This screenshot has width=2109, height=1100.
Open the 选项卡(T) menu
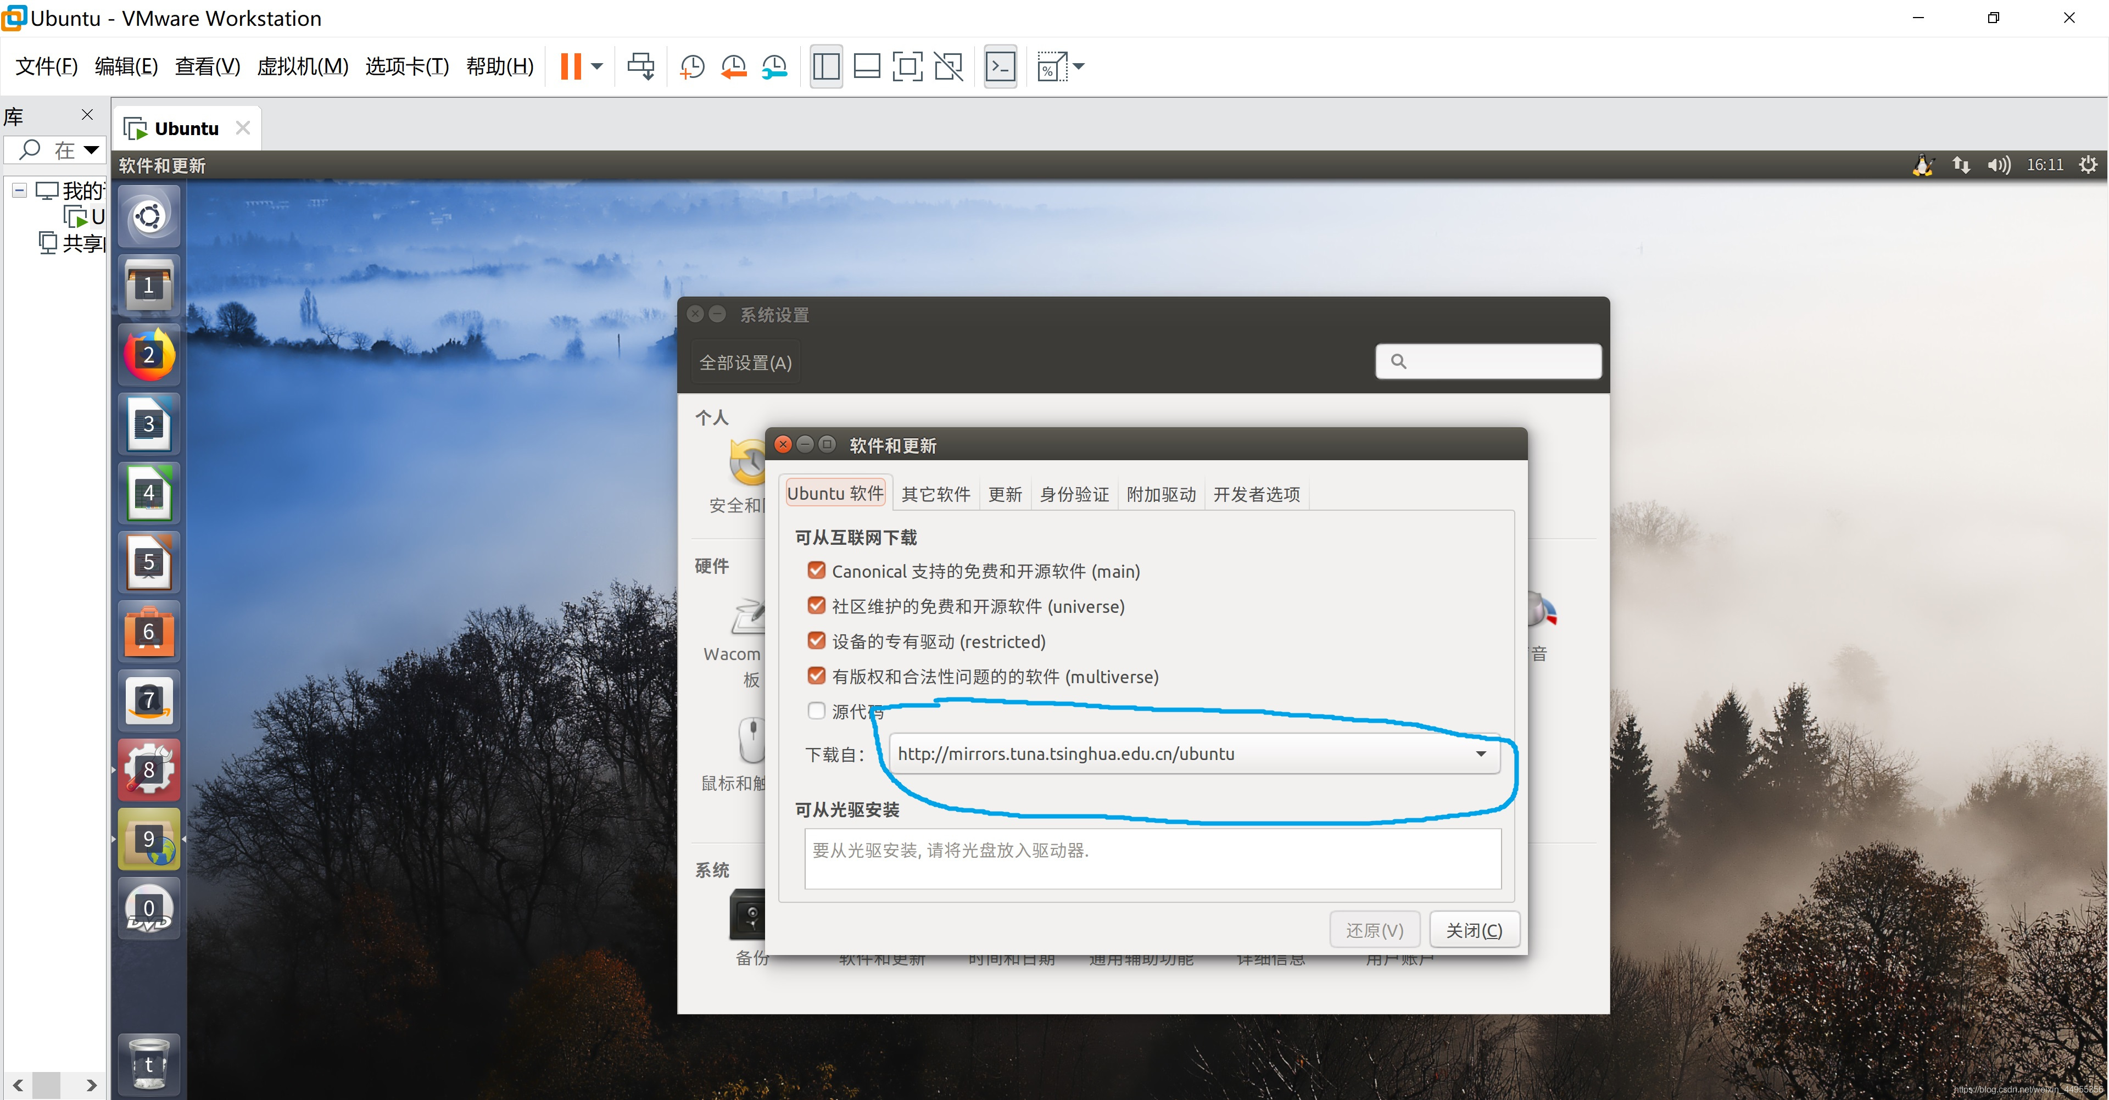407,66
